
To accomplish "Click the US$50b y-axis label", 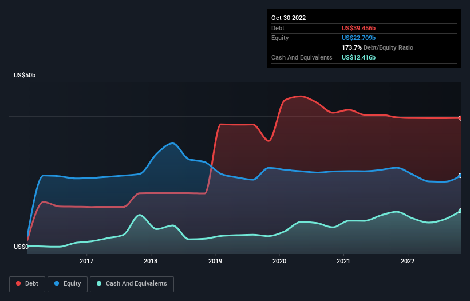I will click(x=25, y=75).
